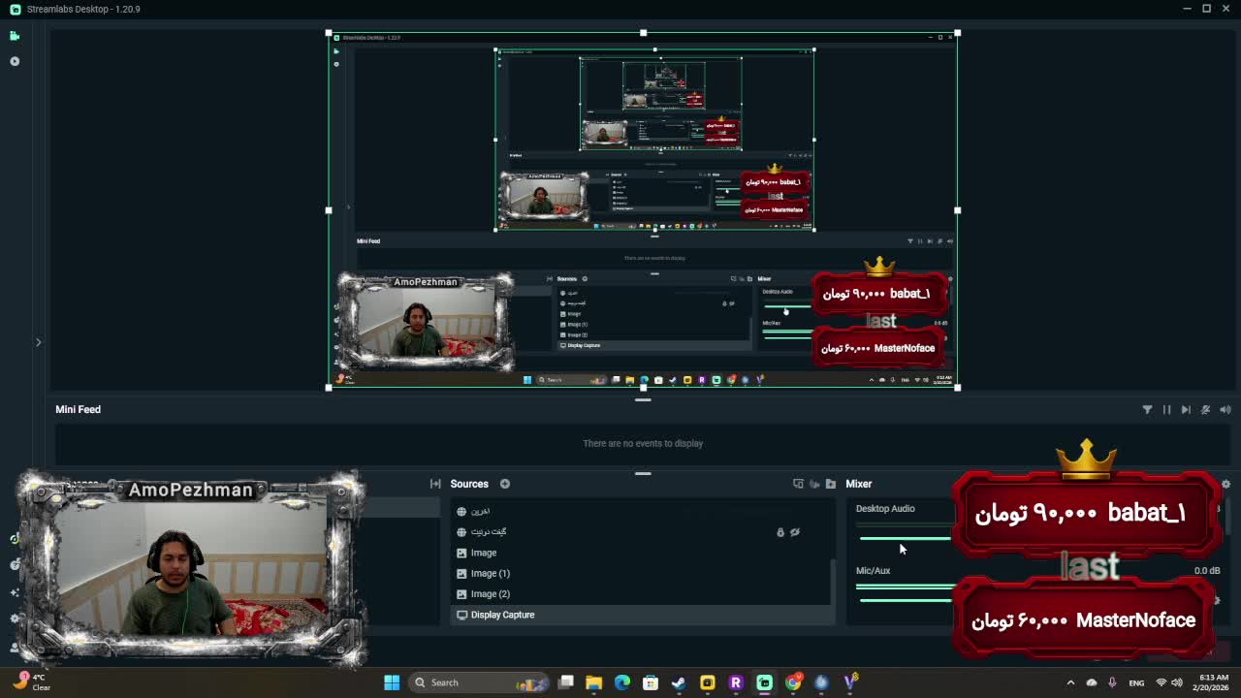Open the Windows Start menu

[x=392, y=682]
